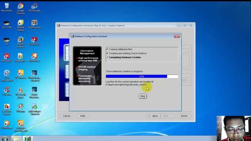Open the PhotoScape desktop shortcut
251x141 pixels.
[34, 7]
